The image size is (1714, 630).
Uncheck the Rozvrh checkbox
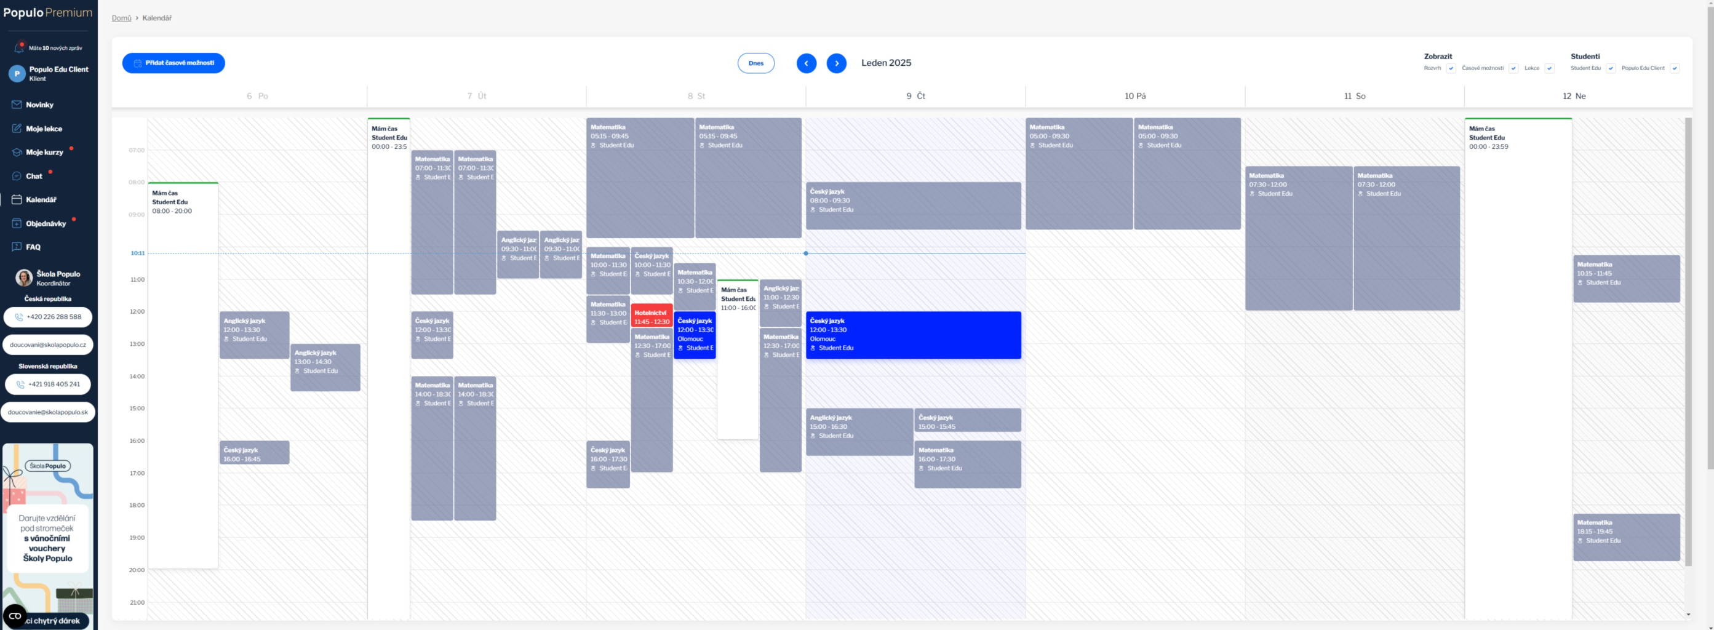click(x=1451, y=68)
